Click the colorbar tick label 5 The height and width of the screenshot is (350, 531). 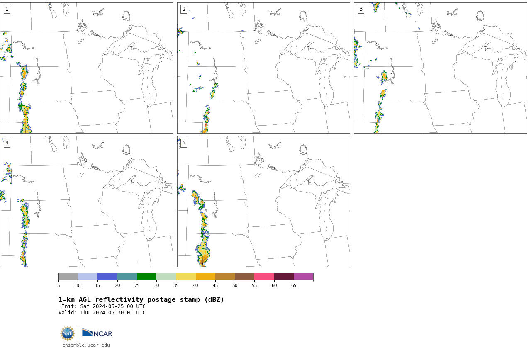tap(58, 285)
